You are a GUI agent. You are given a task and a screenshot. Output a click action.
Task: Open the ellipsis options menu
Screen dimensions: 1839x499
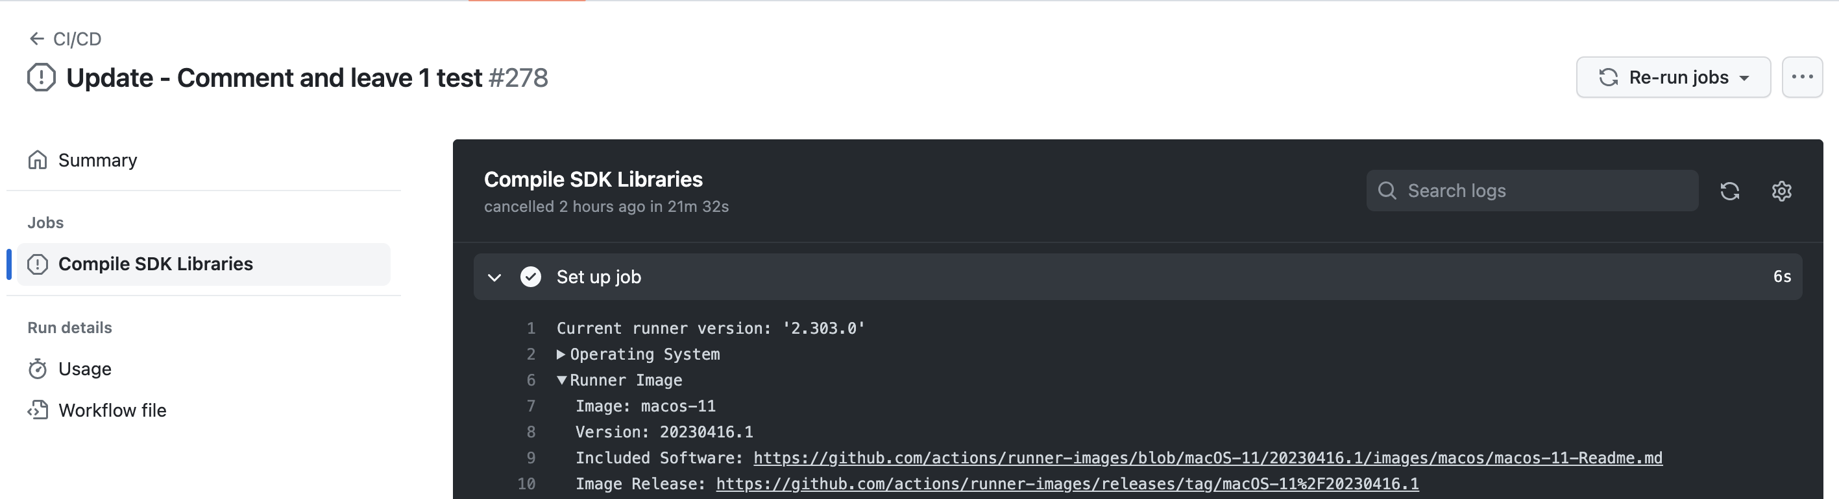point(1802,77)
